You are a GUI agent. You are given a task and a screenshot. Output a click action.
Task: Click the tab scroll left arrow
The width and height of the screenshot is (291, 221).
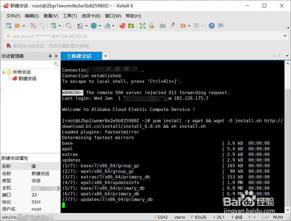(274, 56)
